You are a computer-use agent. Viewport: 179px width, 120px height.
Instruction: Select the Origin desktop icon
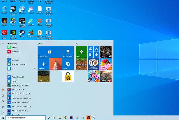pyautogui.click(x=40, y=22)
